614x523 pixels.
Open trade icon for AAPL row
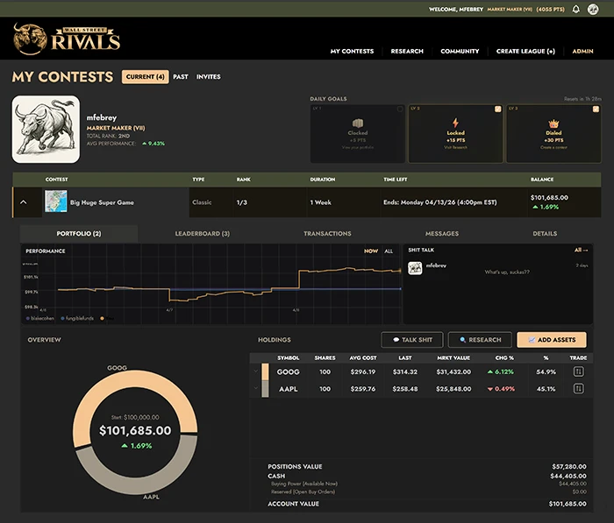(x=579, y=389)
